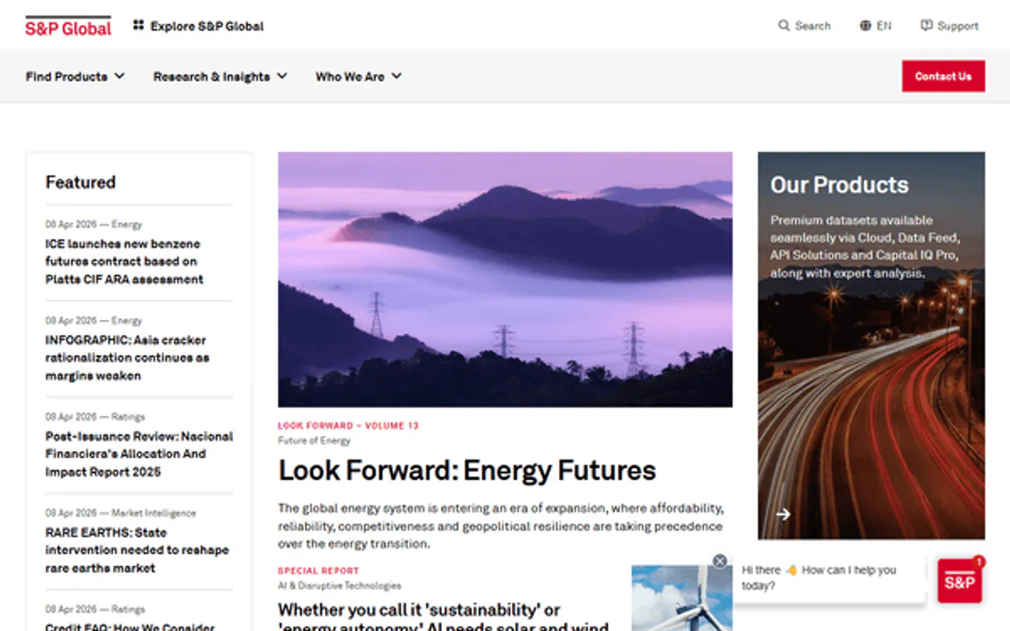Read the Nacional Financiera Post-Issuance Review

point(139,454)
